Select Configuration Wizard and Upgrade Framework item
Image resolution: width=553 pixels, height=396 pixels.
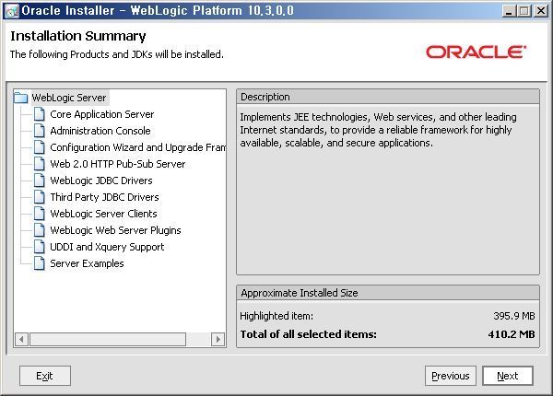pyautogui.click(x=138, y=147)
